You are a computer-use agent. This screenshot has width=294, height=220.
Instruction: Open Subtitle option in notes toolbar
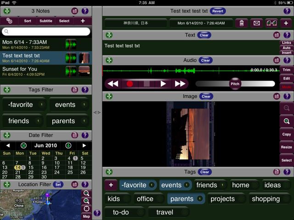pyautogui.click(x=46, y=21)
